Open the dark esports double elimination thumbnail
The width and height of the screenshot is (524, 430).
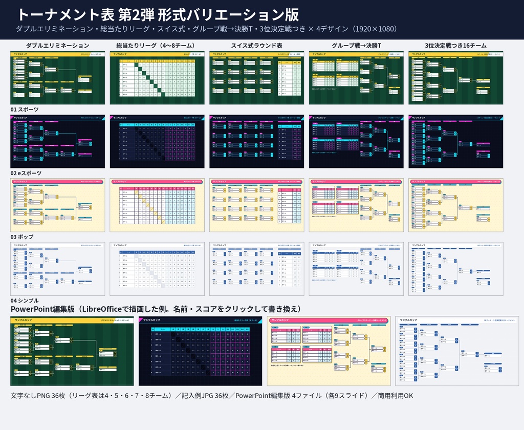coord(57,141)
